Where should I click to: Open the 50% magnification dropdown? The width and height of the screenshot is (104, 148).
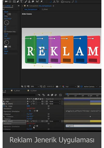[x=35, y=86]
